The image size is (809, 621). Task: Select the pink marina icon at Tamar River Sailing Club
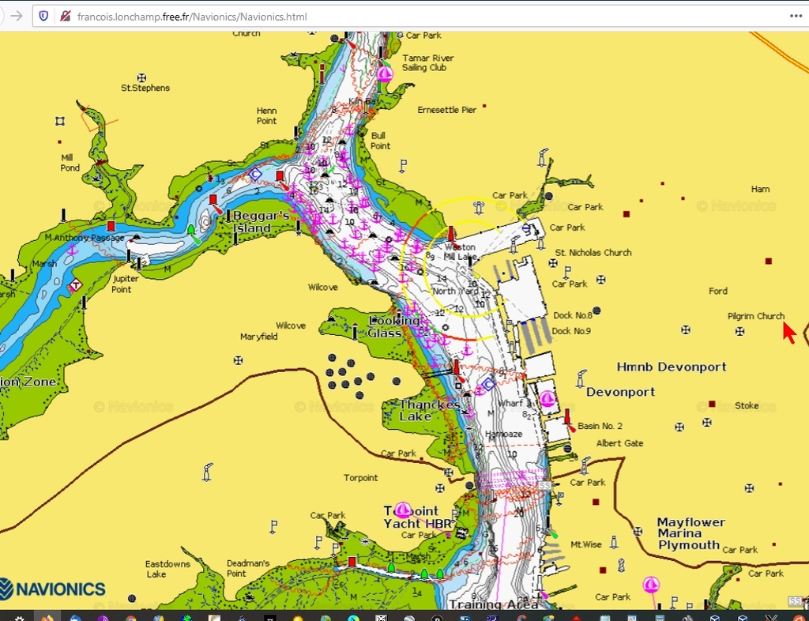pos(385,74)
